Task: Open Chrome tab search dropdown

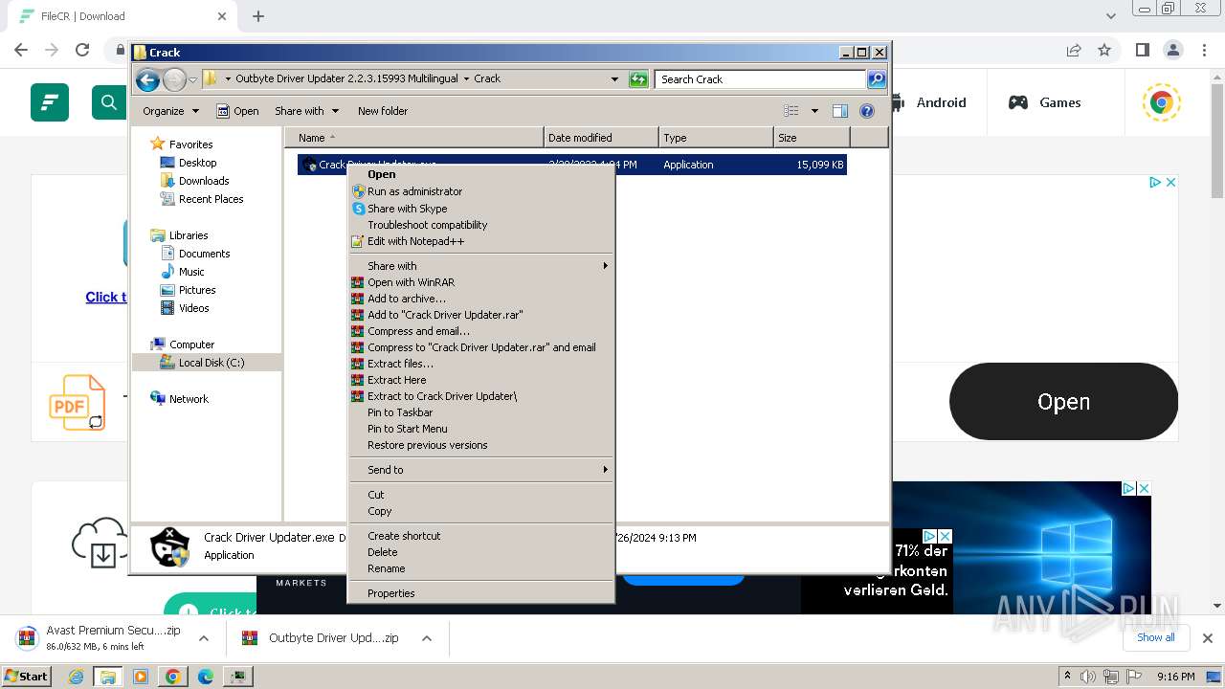Action: 1111,16
